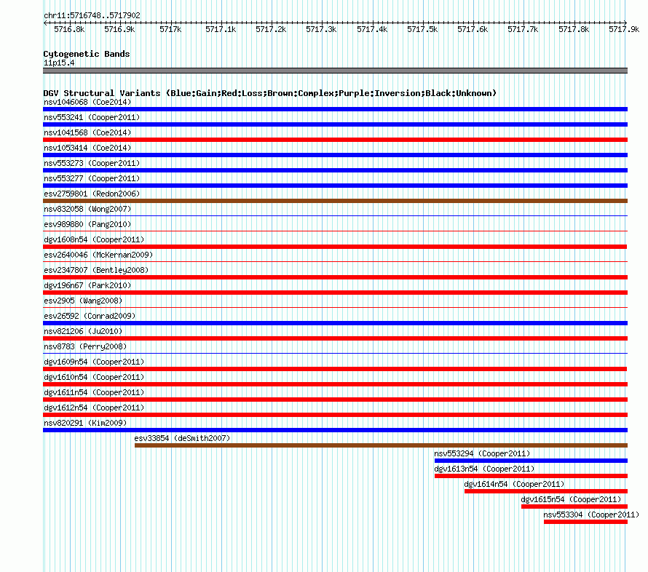Open the nsv553277 (Cooper2011) label
648x572 pixels.
pyautogui.click(x=92, y=178)
